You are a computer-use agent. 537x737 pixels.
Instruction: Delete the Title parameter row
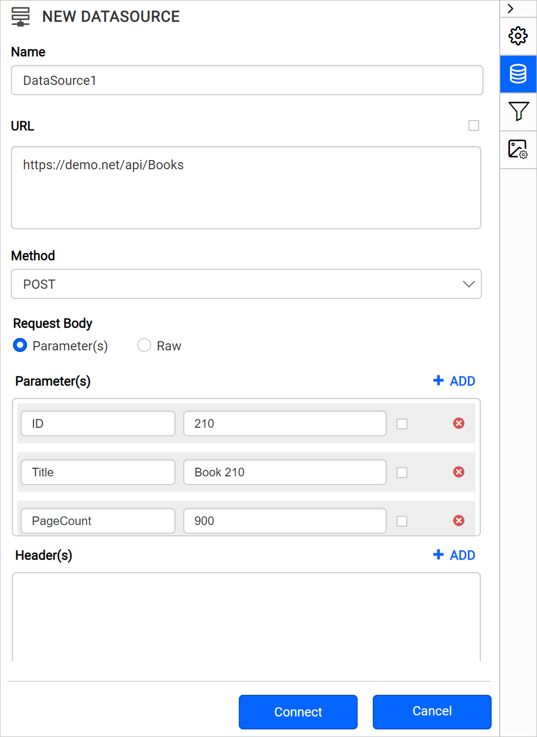click(459, 472)
